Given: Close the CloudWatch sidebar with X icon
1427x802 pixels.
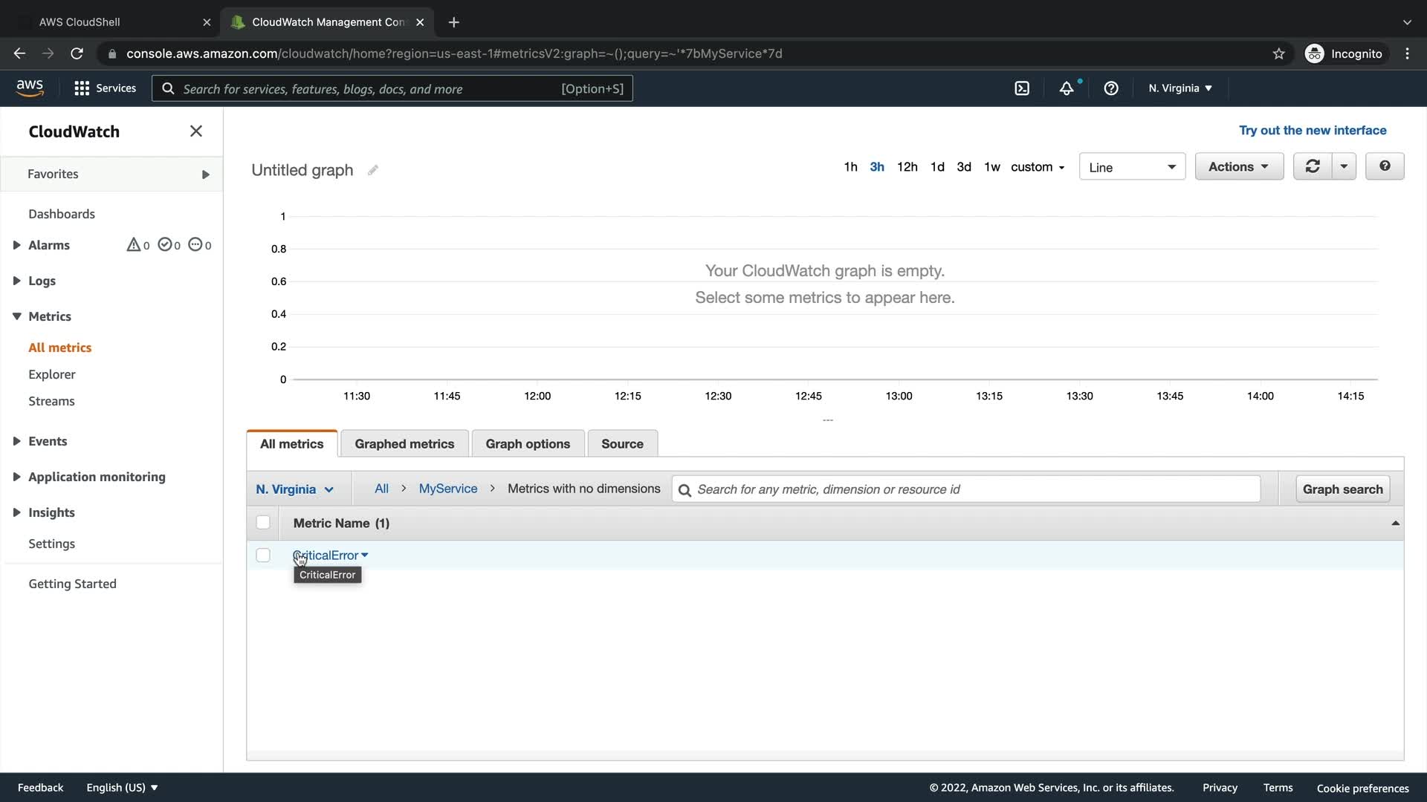Looking at the screenshot, I should click(196, 131).
